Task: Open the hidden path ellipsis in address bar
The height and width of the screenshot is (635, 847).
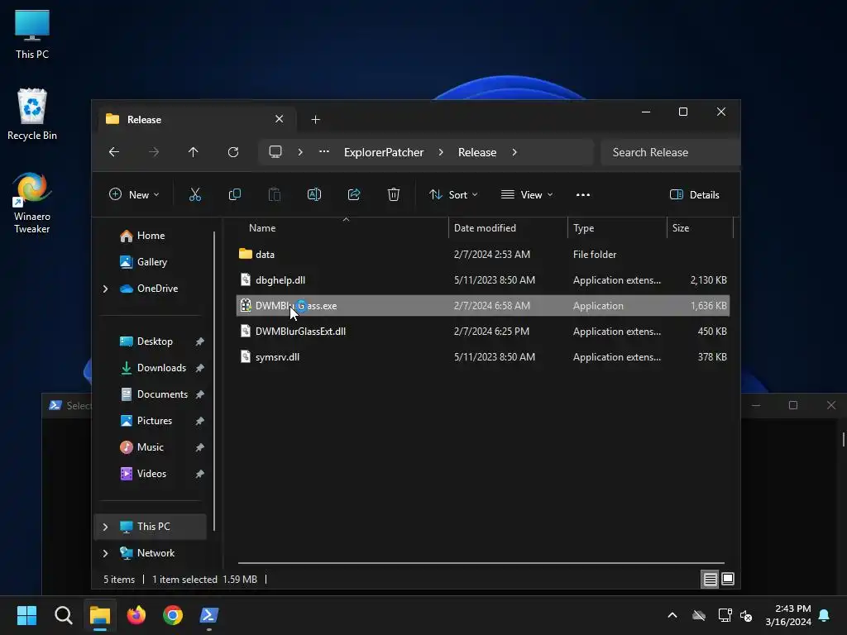Action: tap(324, 152)
